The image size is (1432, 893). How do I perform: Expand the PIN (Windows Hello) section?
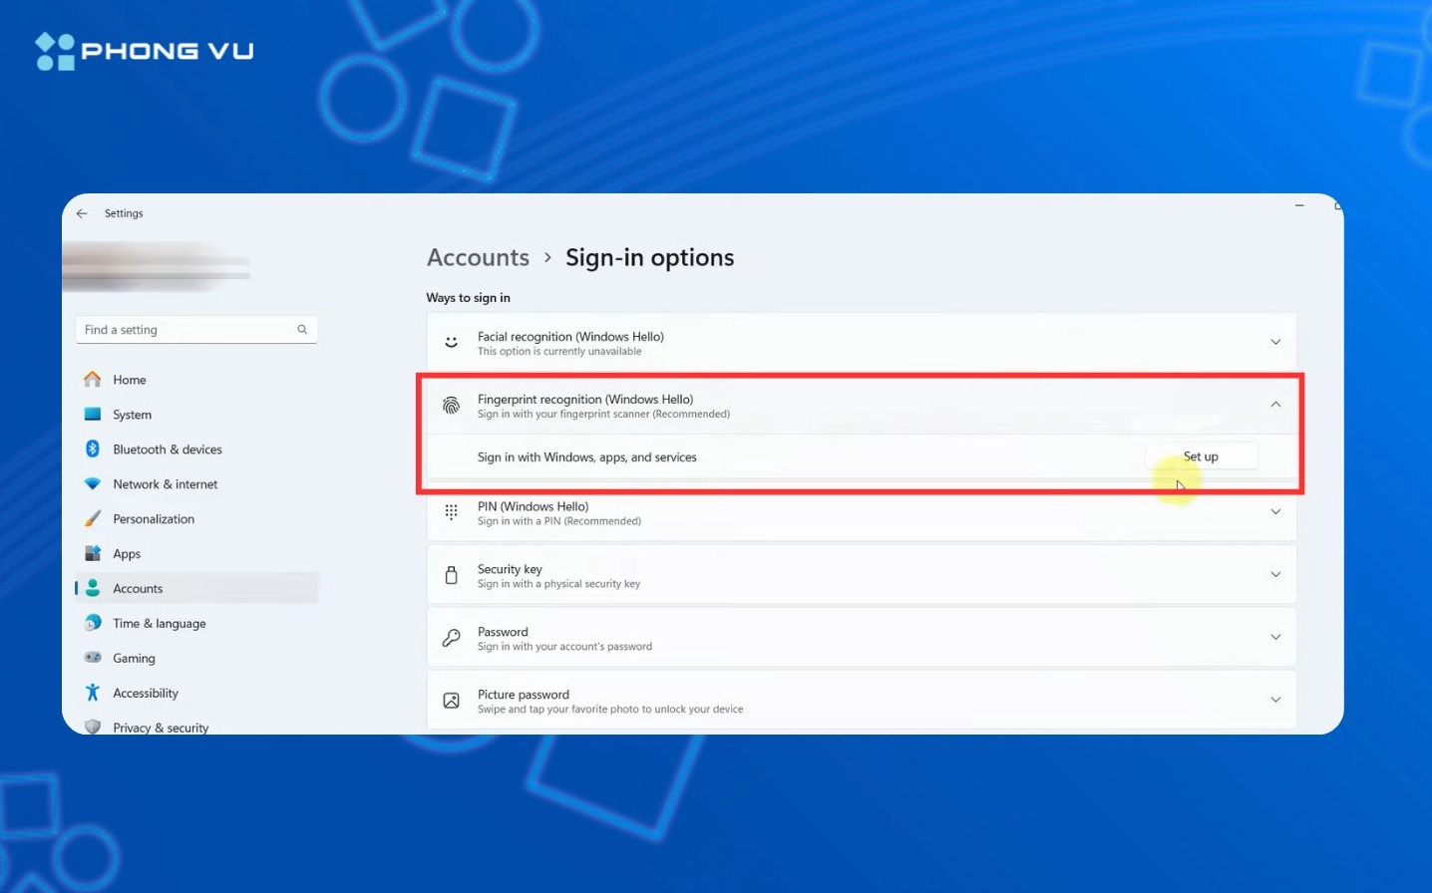pos(1275,512)
